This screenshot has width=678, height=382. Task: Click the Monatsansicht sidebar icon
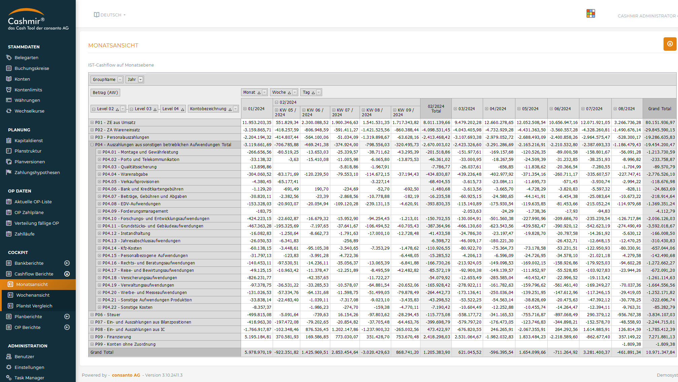click(10, 284)
